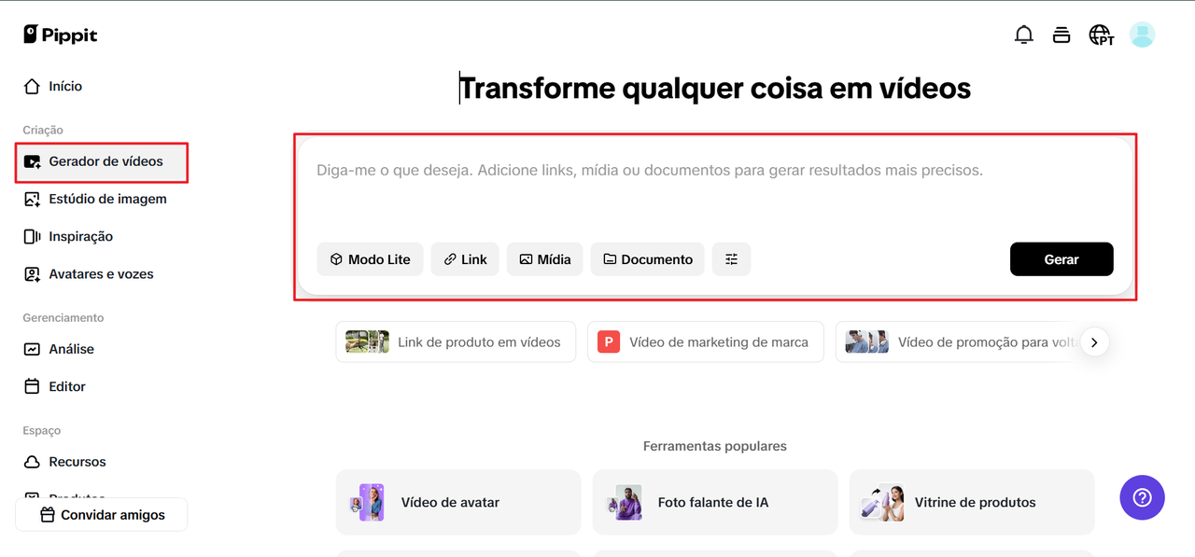Screen dimensions: 1195x557
Task: Open Estúdio de imagem
Action: pos(107,199)
